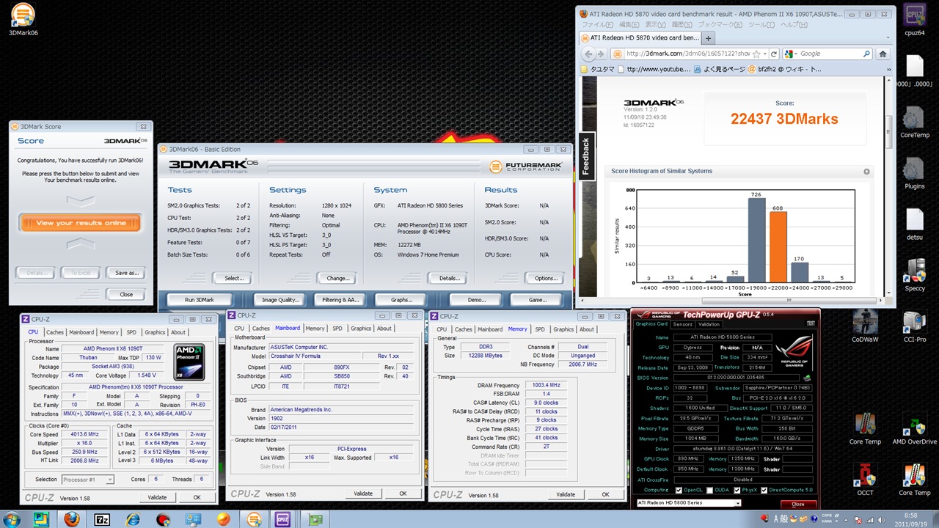The image size is (939, 528).
Task: Switch to the Sensors tab in GPU-Z
Action: tap(682, 324)
